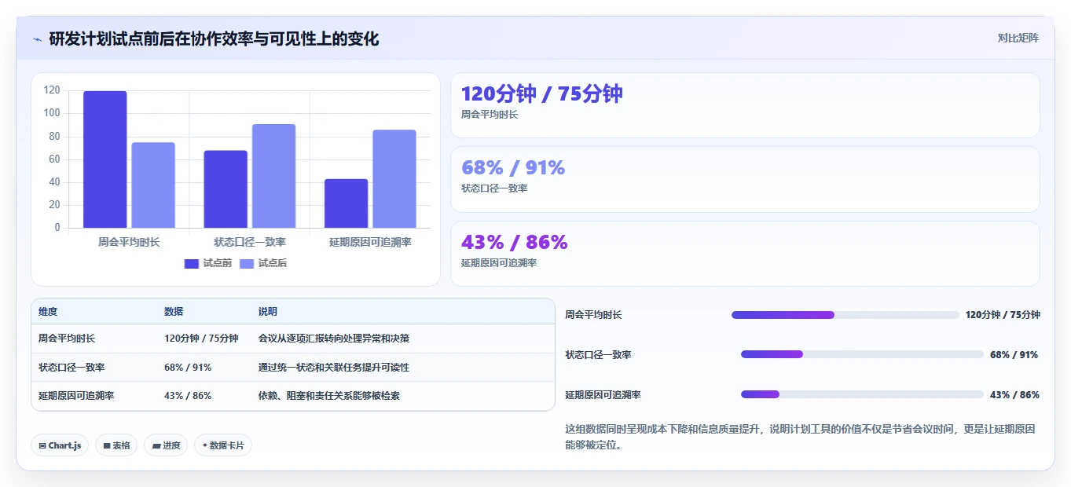
Task: Click the text 依赖、阻塞和责任关系能够被检索
Action: click(x=329, y=396)
